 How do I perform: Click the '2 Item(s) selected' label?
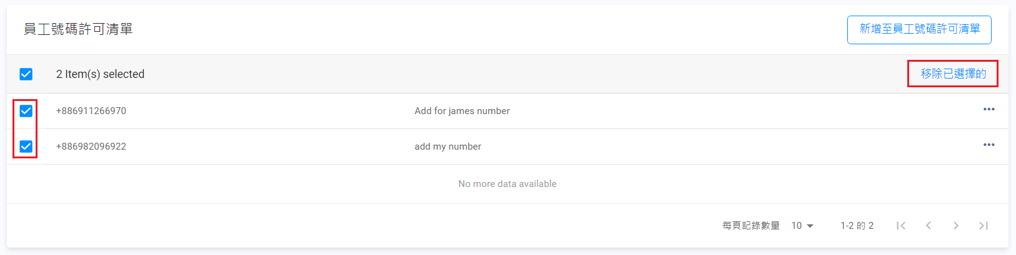tap(100, 74)
